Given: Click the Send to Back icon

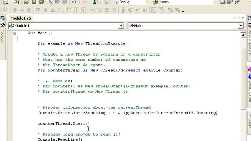Looking at the screenshot, I should pos(178,10).
